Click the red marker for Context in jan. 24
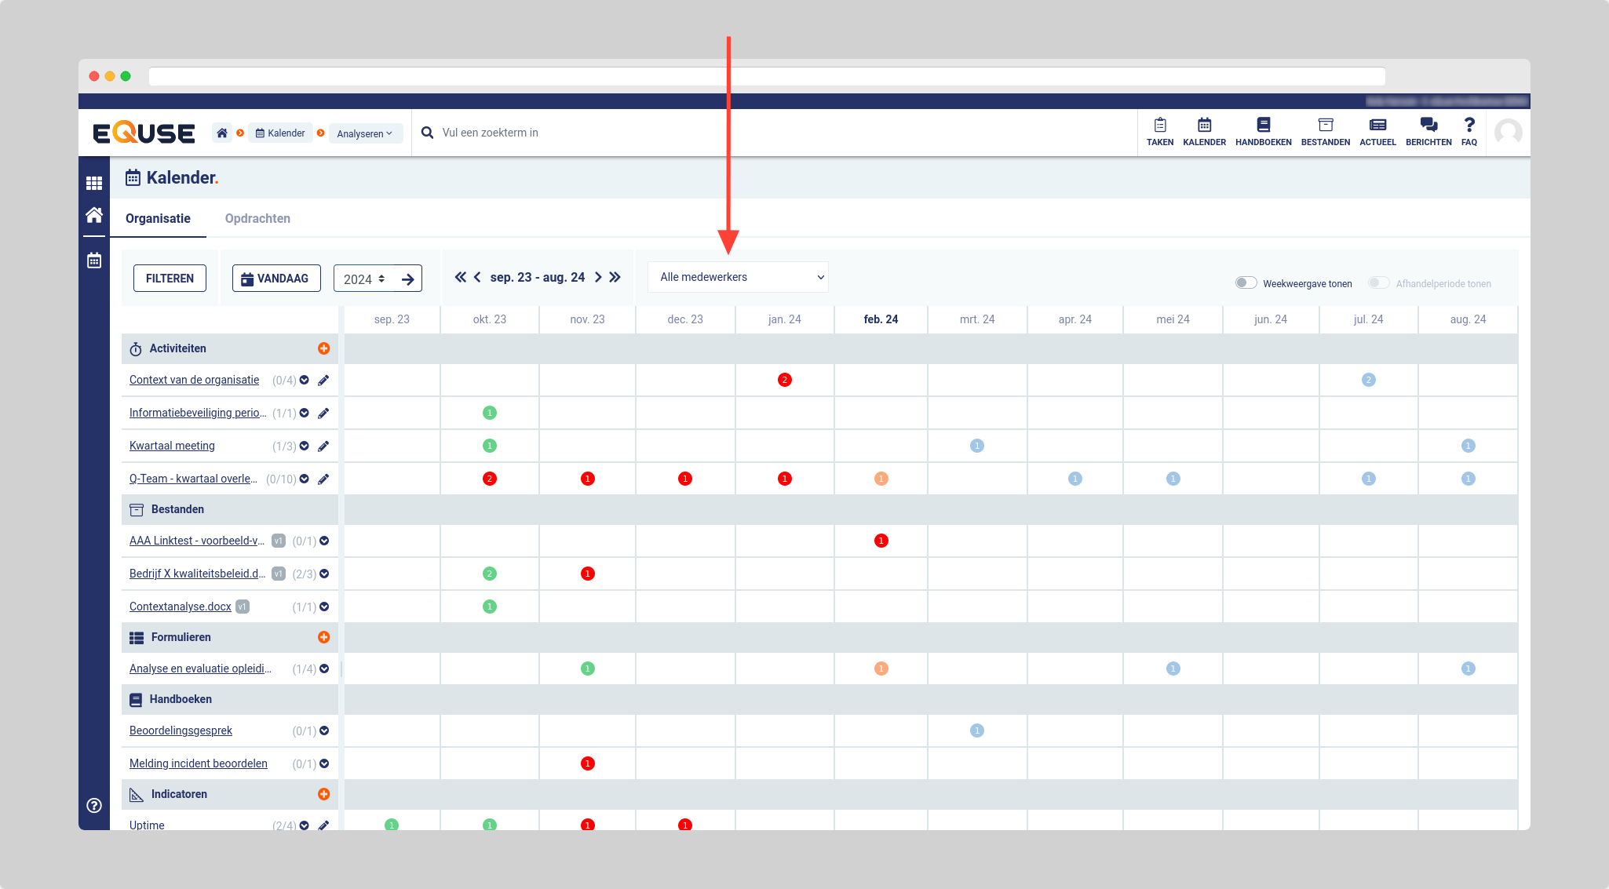The height and width of the screenshot is (889, 1609). pos(784,380)
